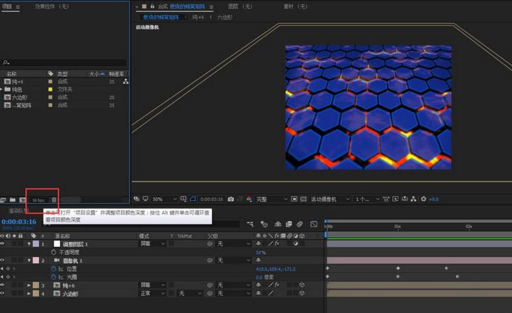Click the 16 bpc color depth button

pos(38,200)
